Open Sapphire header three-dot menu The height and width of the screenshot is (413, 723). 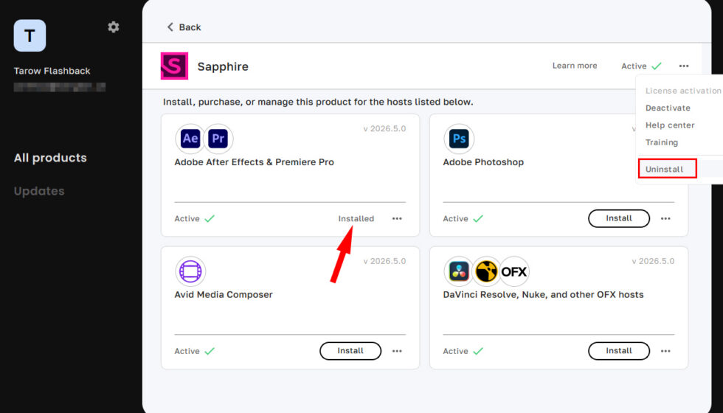click(684, 66)
